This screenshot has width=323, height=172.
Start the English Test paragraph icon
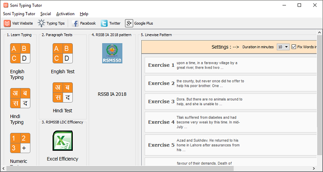(62, 53)
